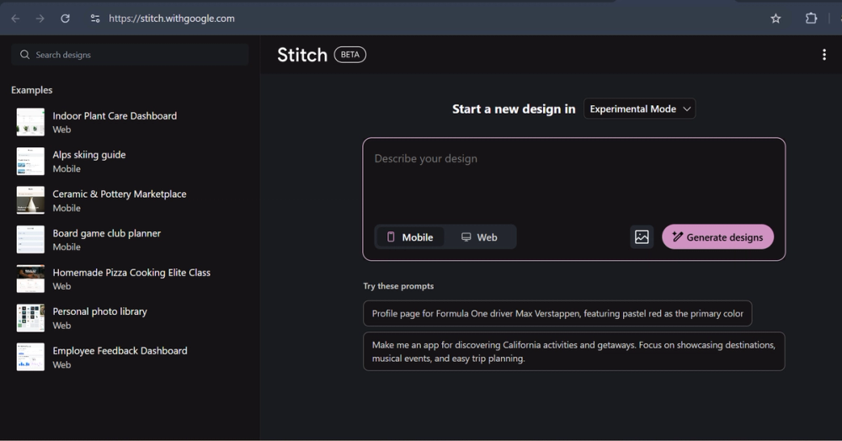Viewport: 842px width, 441px height.
Task: Click the browser back arrow
Action: 15,19
